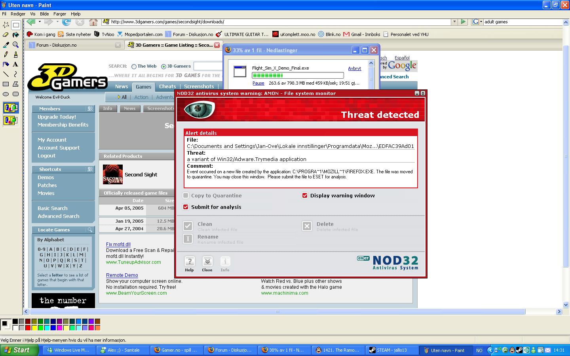Open the Farger menu
The image size is (570, 356).
pyautogui.click(x=60, y=14)
